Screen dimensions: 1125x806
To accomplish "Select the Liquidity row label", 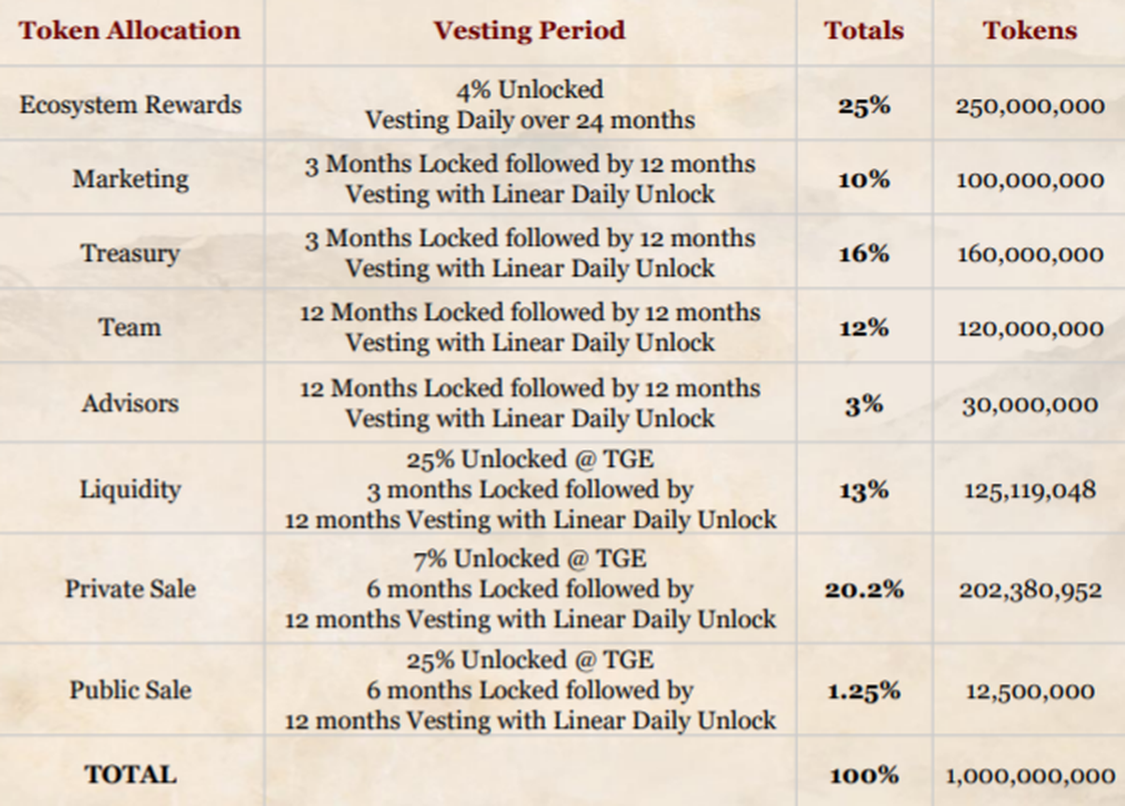I will point(130,489).
